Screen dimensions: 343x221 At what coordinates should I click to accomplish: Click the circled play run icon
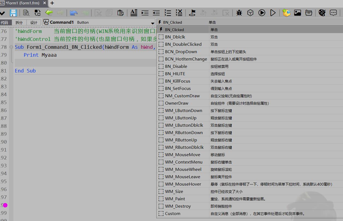pyautogui.click(x=262, y=13)
